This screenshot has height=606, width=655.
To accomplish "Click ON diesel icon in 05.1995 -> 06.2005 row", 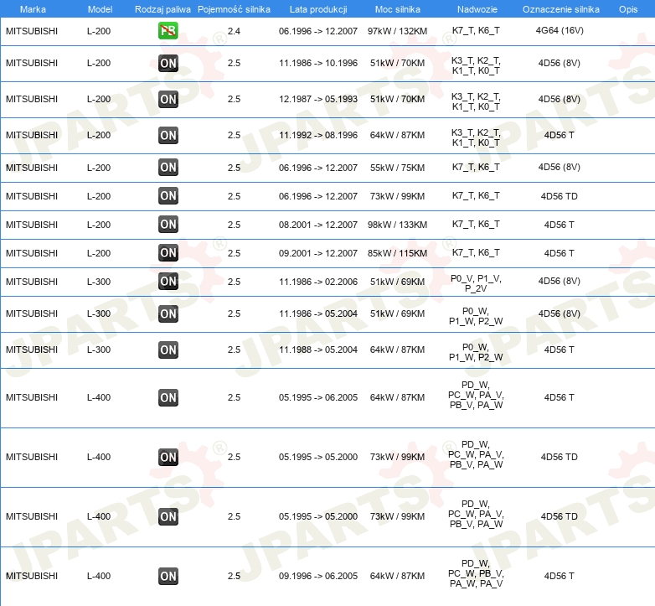I will pyautogui.click(x=168, y=397).
